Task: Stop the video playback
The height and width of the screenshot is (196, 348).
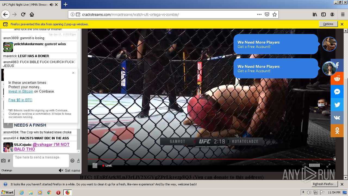Action: [x=95, y=165]
